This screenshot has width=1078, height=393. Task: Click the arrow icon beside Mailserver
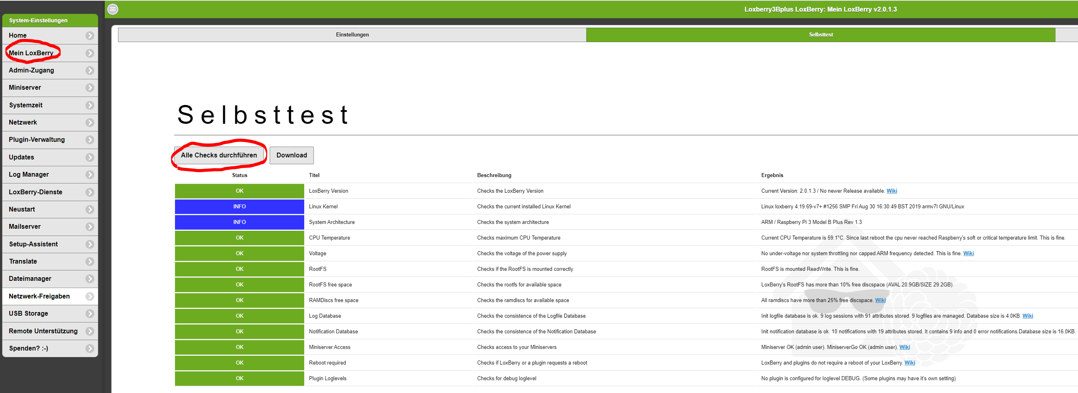pyautogui.click(x=89, y=227)
